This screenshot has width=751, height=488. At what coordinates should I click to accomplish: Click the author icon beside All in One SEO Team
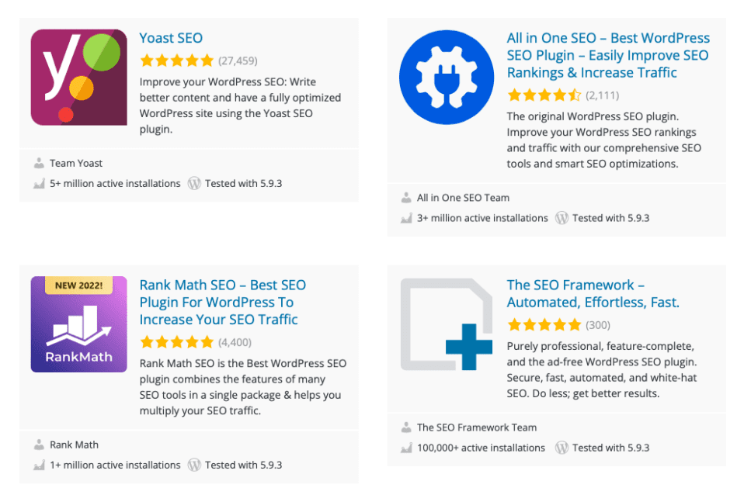[x=405, y=198]
